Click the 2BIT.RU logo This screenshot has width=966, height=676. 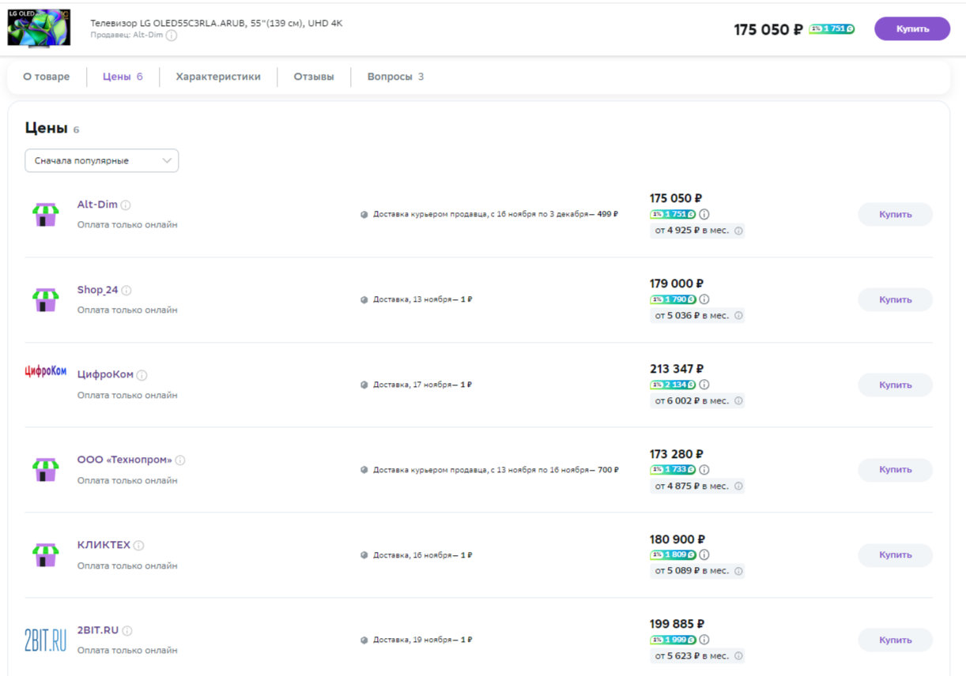(x=46, y=640)
